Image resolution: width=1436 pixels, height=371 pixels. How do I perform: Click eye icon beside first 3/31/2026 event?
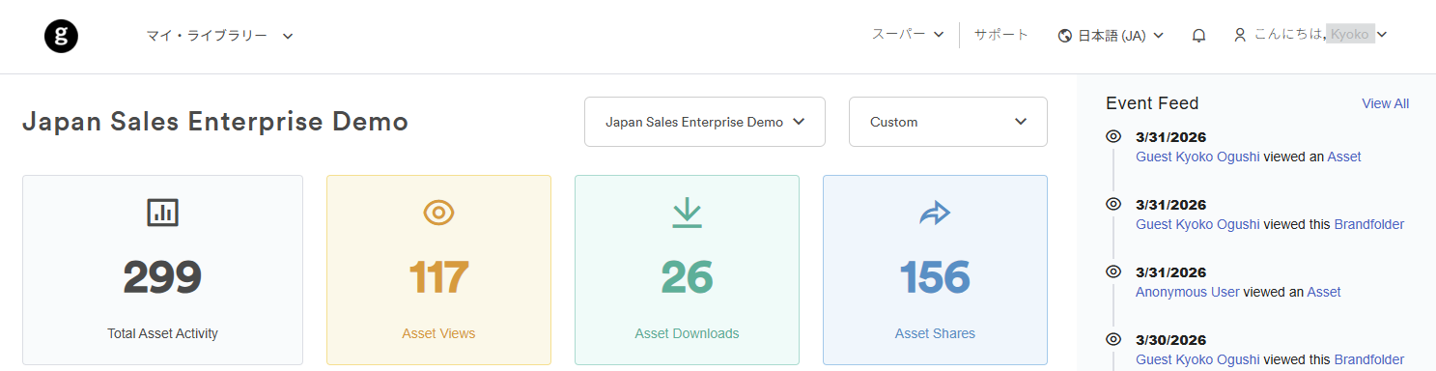(1112, 136)
